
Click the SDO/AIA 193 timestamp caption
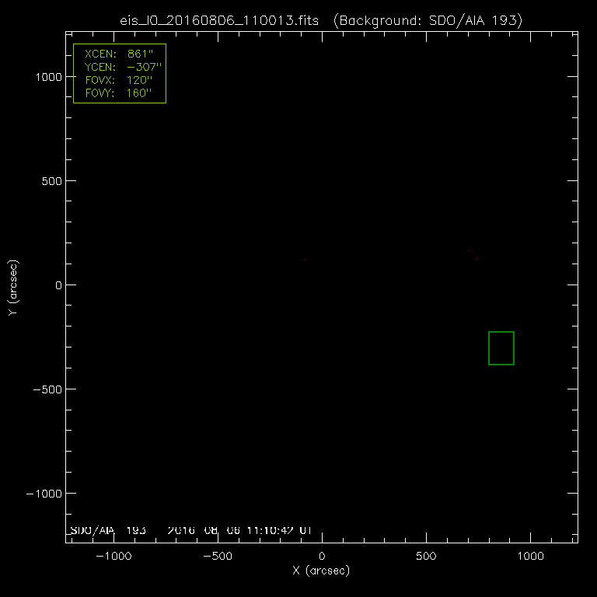(190, 530)
